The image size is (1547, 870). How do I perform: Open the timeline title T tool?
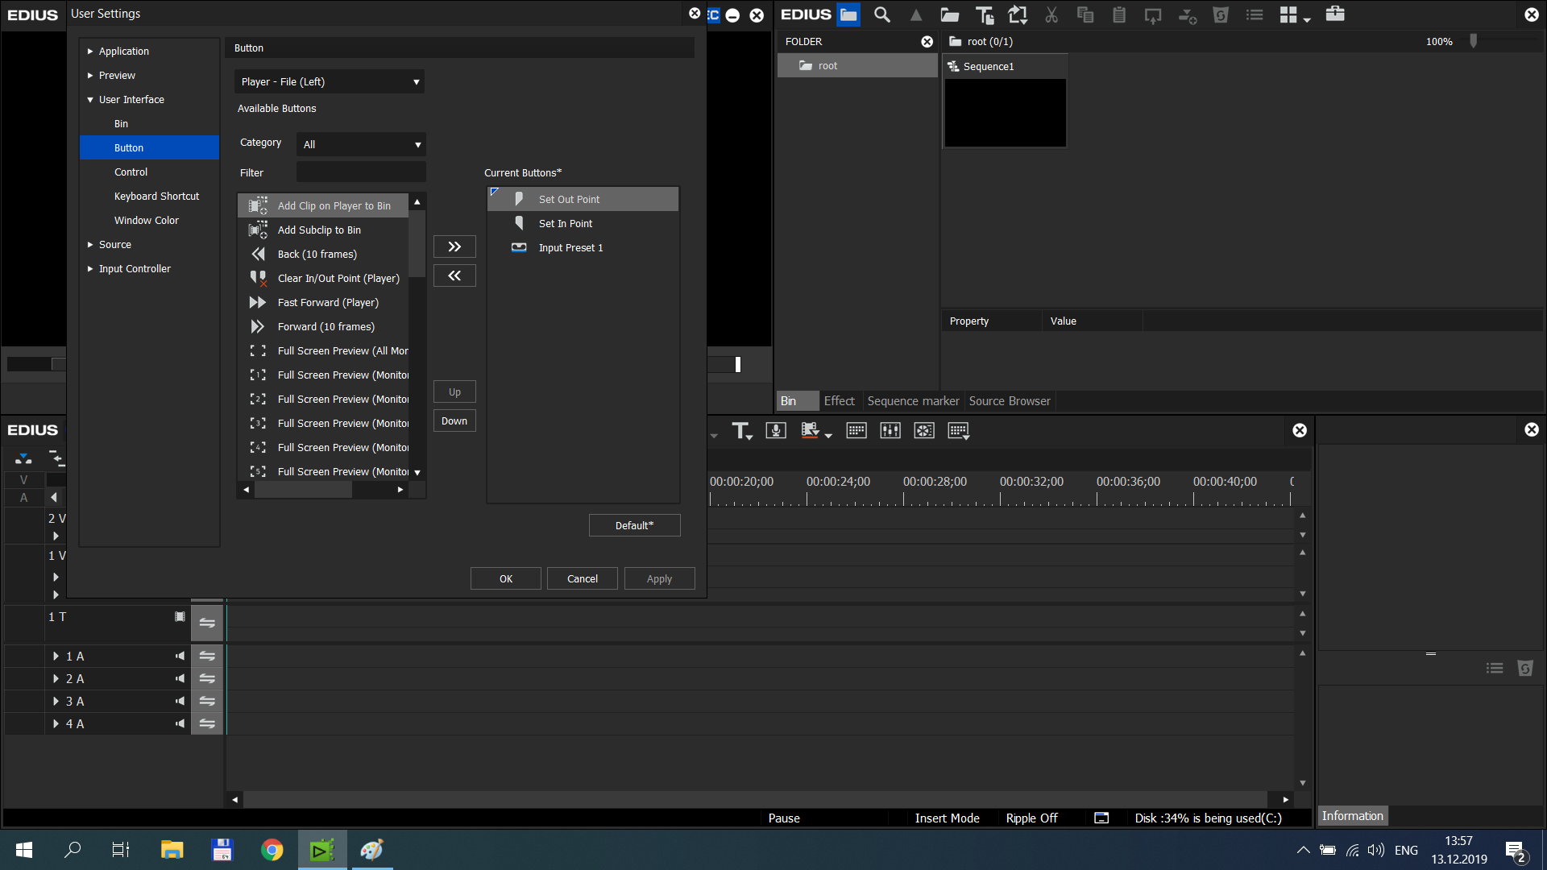tap(740, 431)
